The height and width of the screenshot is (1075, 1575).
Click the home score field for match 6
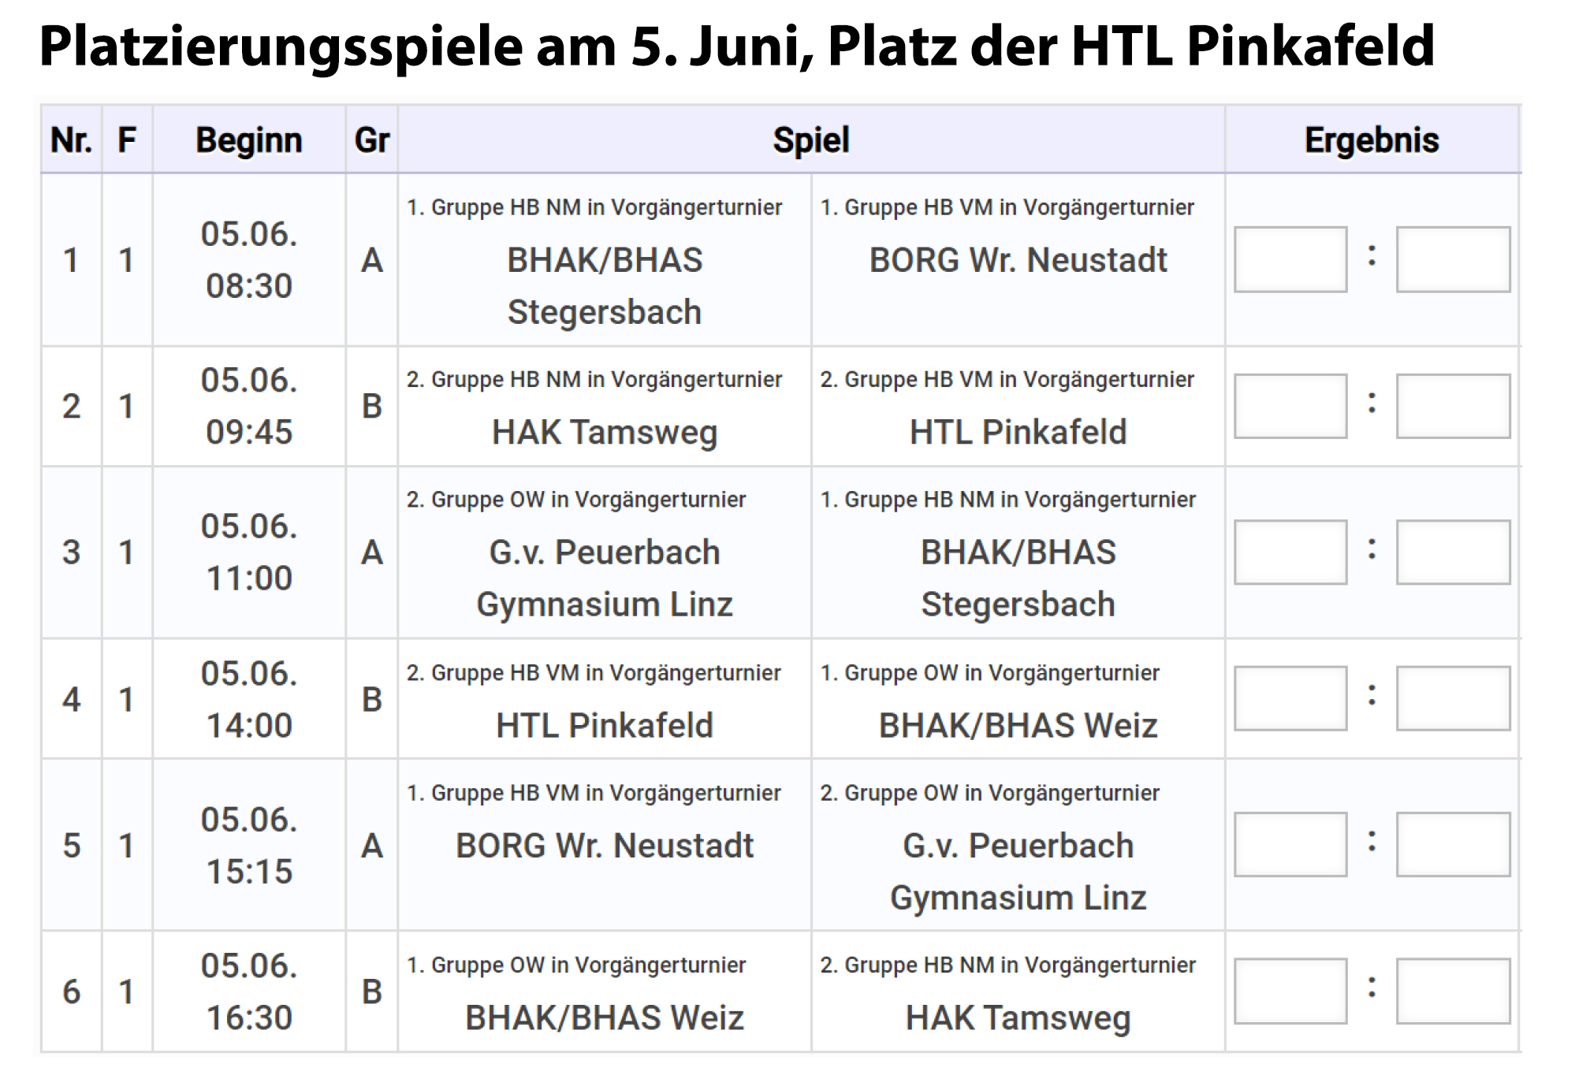tap(1290, 991)
